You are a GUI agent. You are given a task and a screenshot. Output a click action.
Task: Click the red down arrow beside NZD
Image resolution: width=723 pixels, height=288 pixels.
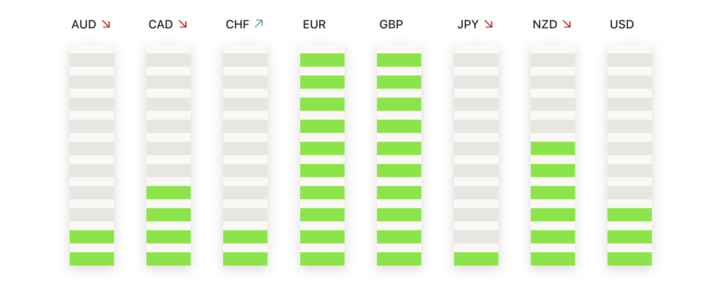tap(566, 25)
